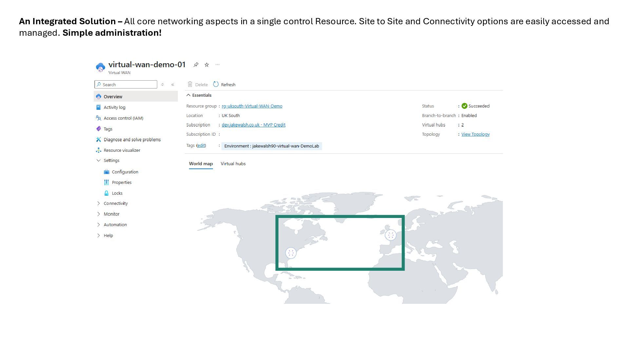
Task: Click the Delete button label
Action: [x=201, y=85]
